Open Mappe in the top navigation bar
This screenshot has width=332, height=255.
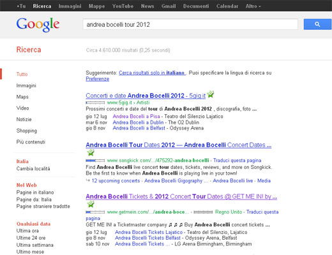tap(96, 6)
